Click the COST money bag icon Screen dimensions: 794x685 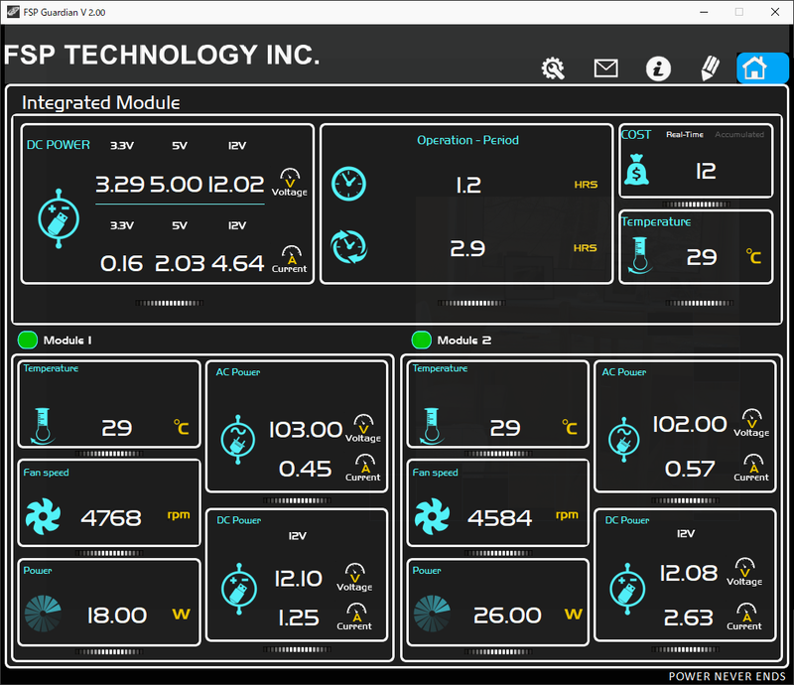tap(636, 169)
